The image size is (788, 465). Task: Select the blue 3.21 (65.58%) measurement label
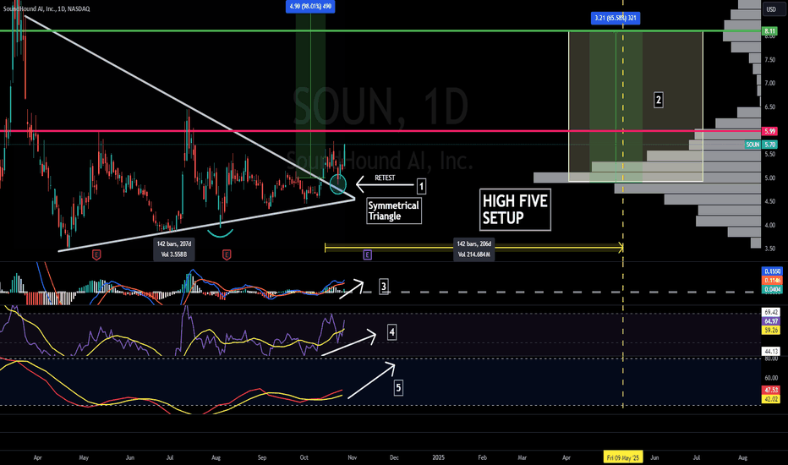click(x=616, y=18)
